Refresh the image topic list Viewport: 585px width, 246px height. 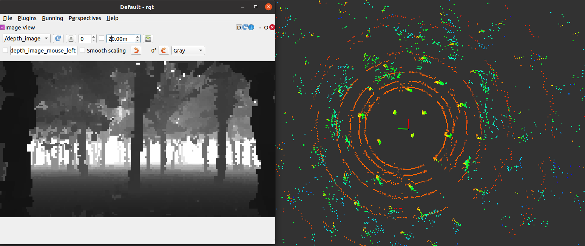click(58, 39)
